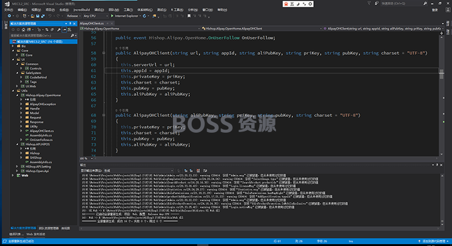Screen dimensions: 452x246
Task: Click the notifications flag icon in title bar
Action: coord(369,3)
